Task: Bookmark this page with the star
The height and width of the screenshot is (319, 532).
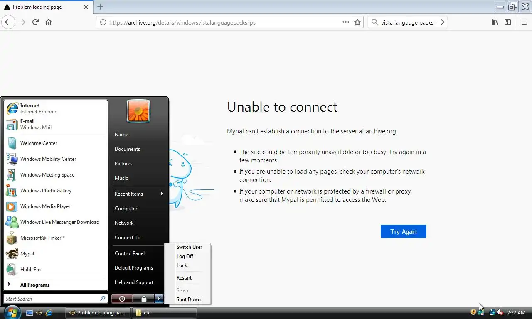Action: (357, 22)
